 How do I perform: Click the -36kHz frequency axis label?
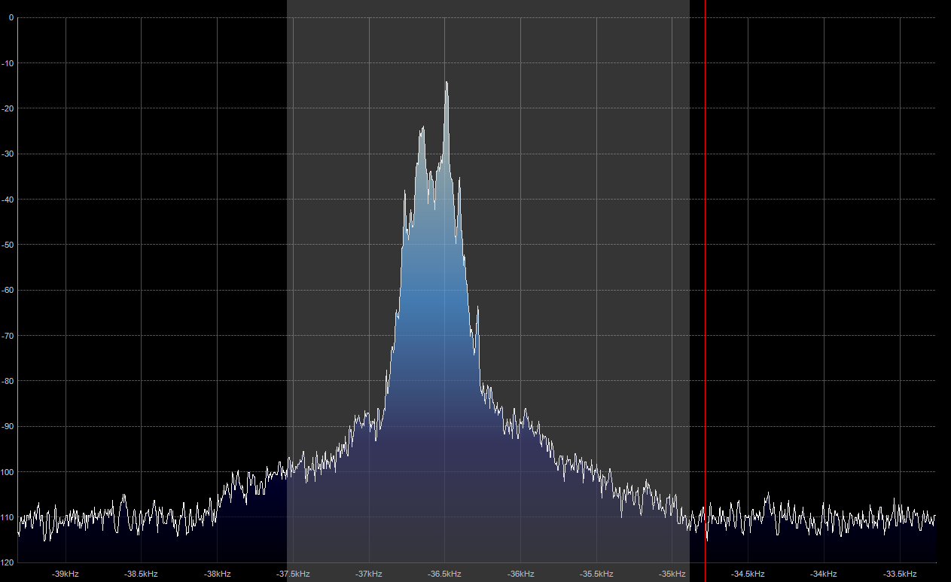(520, 574)
